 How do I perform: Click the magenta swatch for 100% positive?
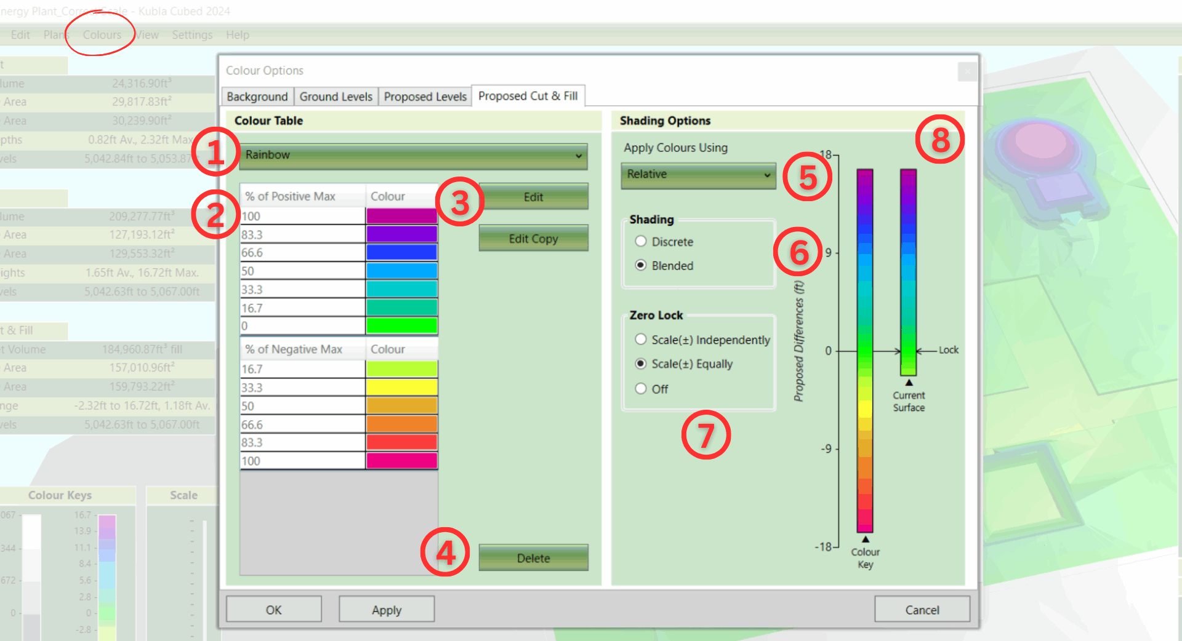coord(401,216)
